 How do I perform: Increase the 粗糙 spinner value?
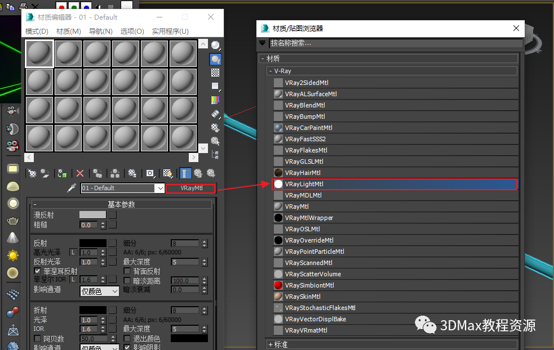pos(103,223)
